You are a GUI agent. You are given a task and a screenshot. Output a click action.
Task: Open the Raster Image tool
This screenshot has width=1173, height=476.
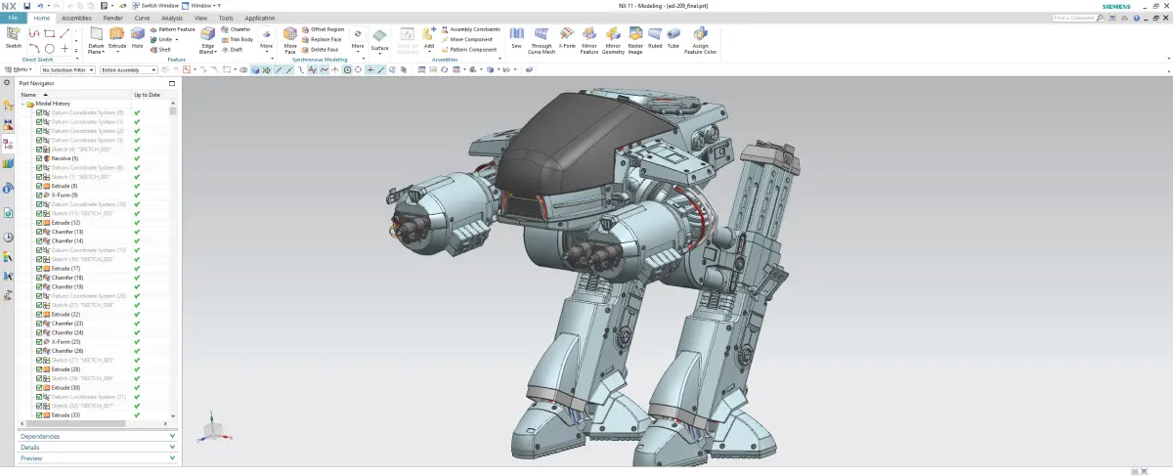pyautogui.click(x=635, y=39)
